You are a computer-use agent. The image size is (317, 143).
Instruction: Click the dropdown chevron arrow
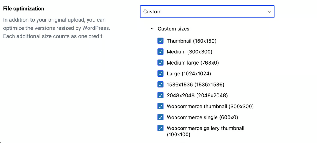269,12
